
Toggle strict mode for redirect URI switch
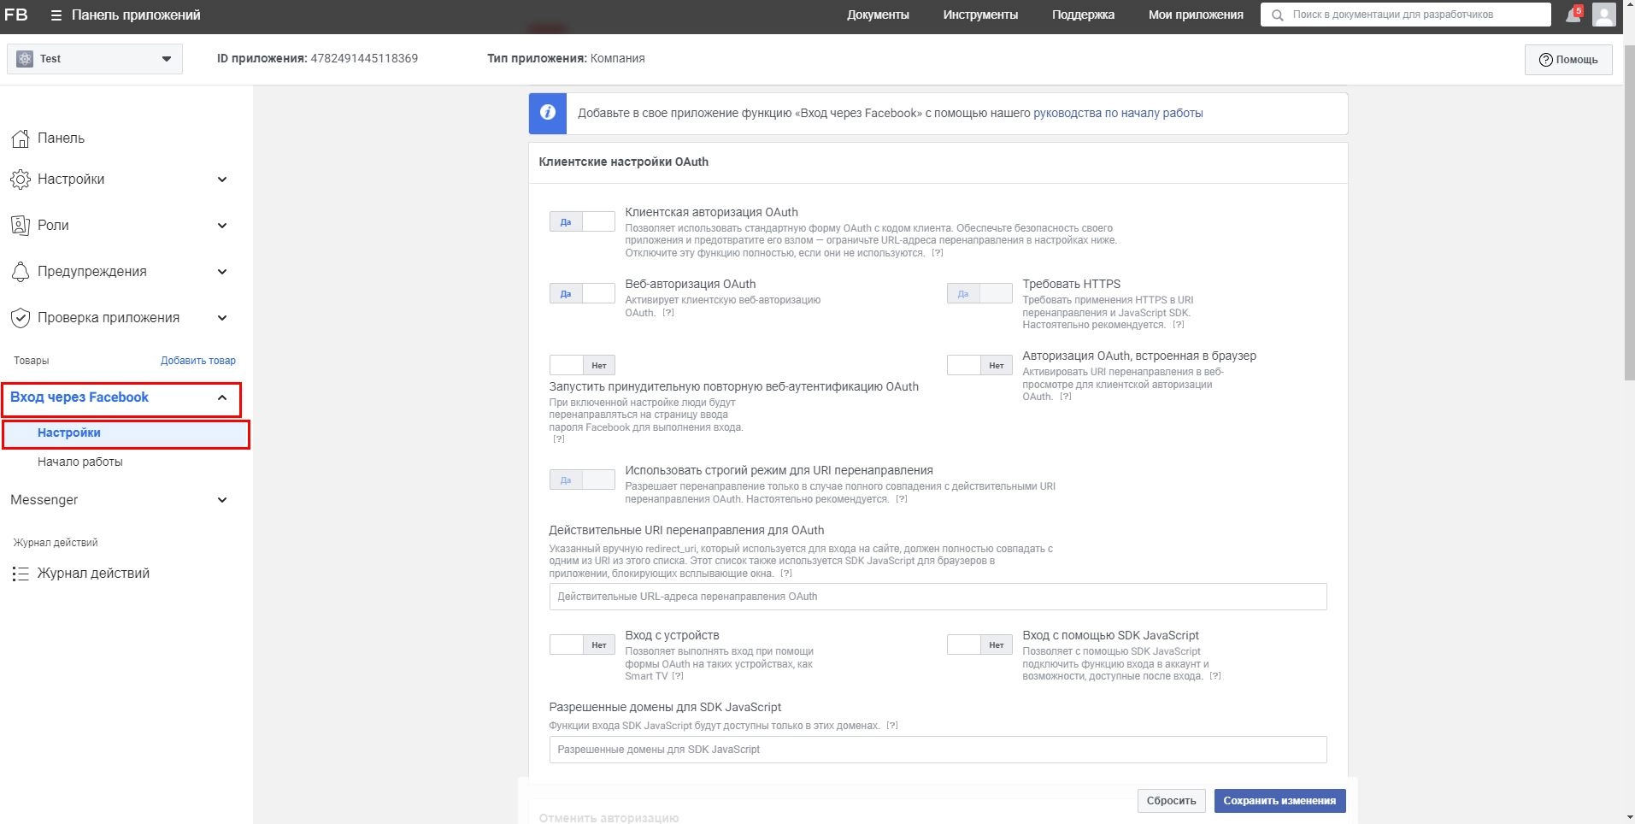[582, 480]
